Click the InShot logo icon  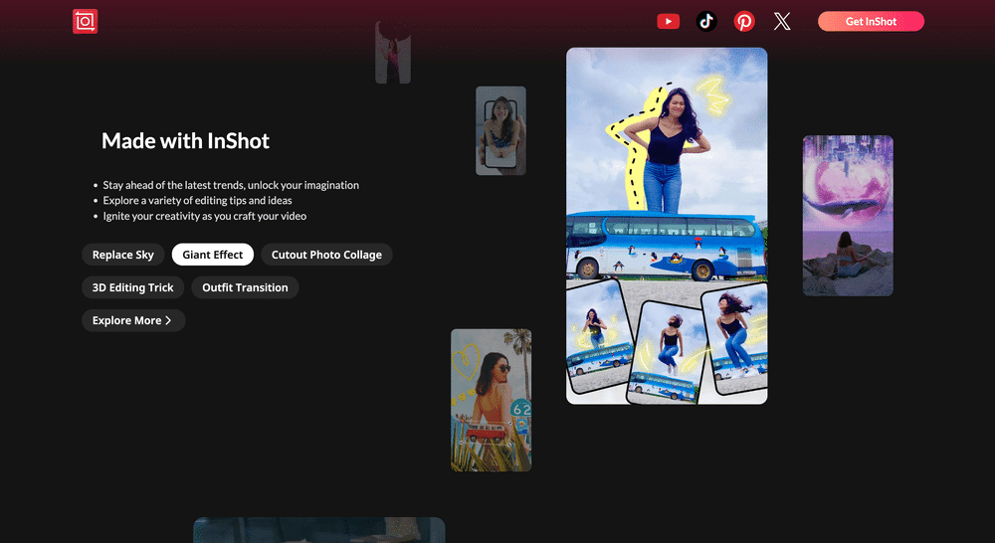(x=85, y=22)
